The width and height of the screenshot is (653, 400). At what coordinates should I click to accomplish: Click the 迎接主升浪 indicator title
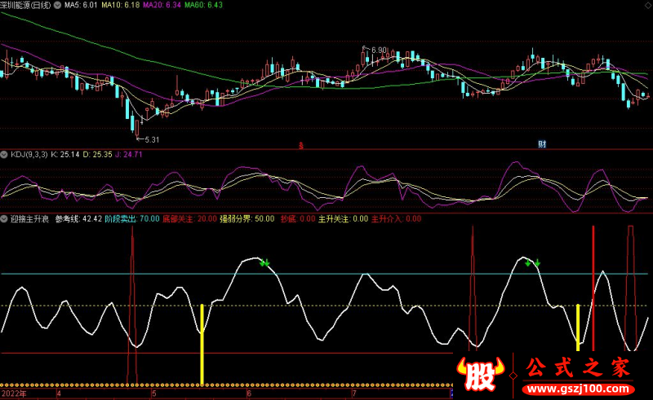(29, 218)
